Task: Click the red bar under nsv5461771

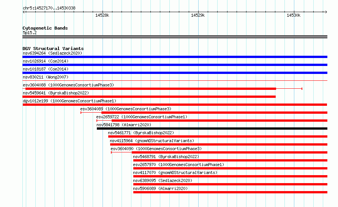Action: point(218,136)
